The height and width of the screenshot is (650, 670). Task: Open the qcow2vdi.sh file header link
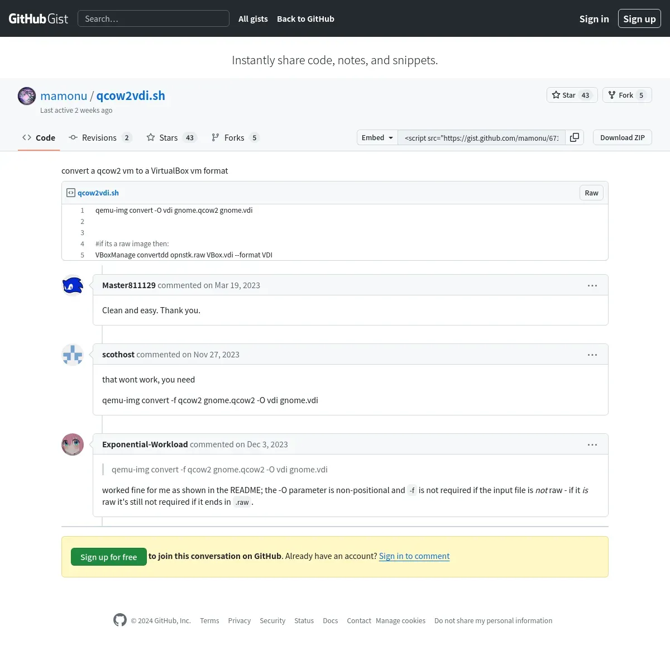coord(98,193)
